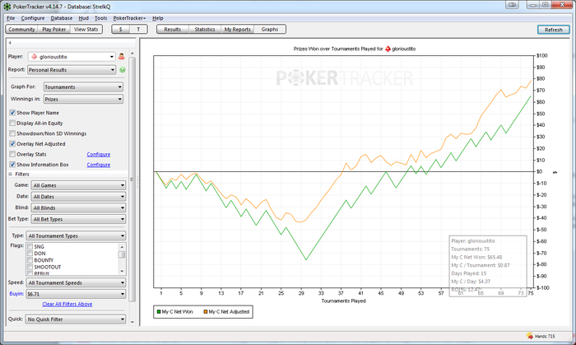Click the Flags list scroll down arrow
576x345 pixels.
(122, 272)
